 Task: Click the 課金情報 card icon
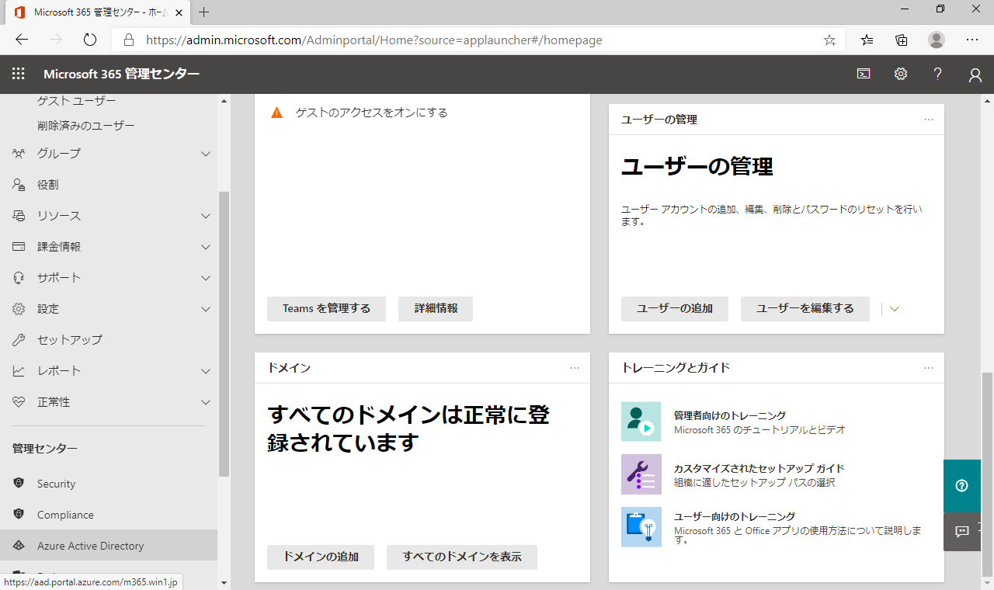click(19, 247)
